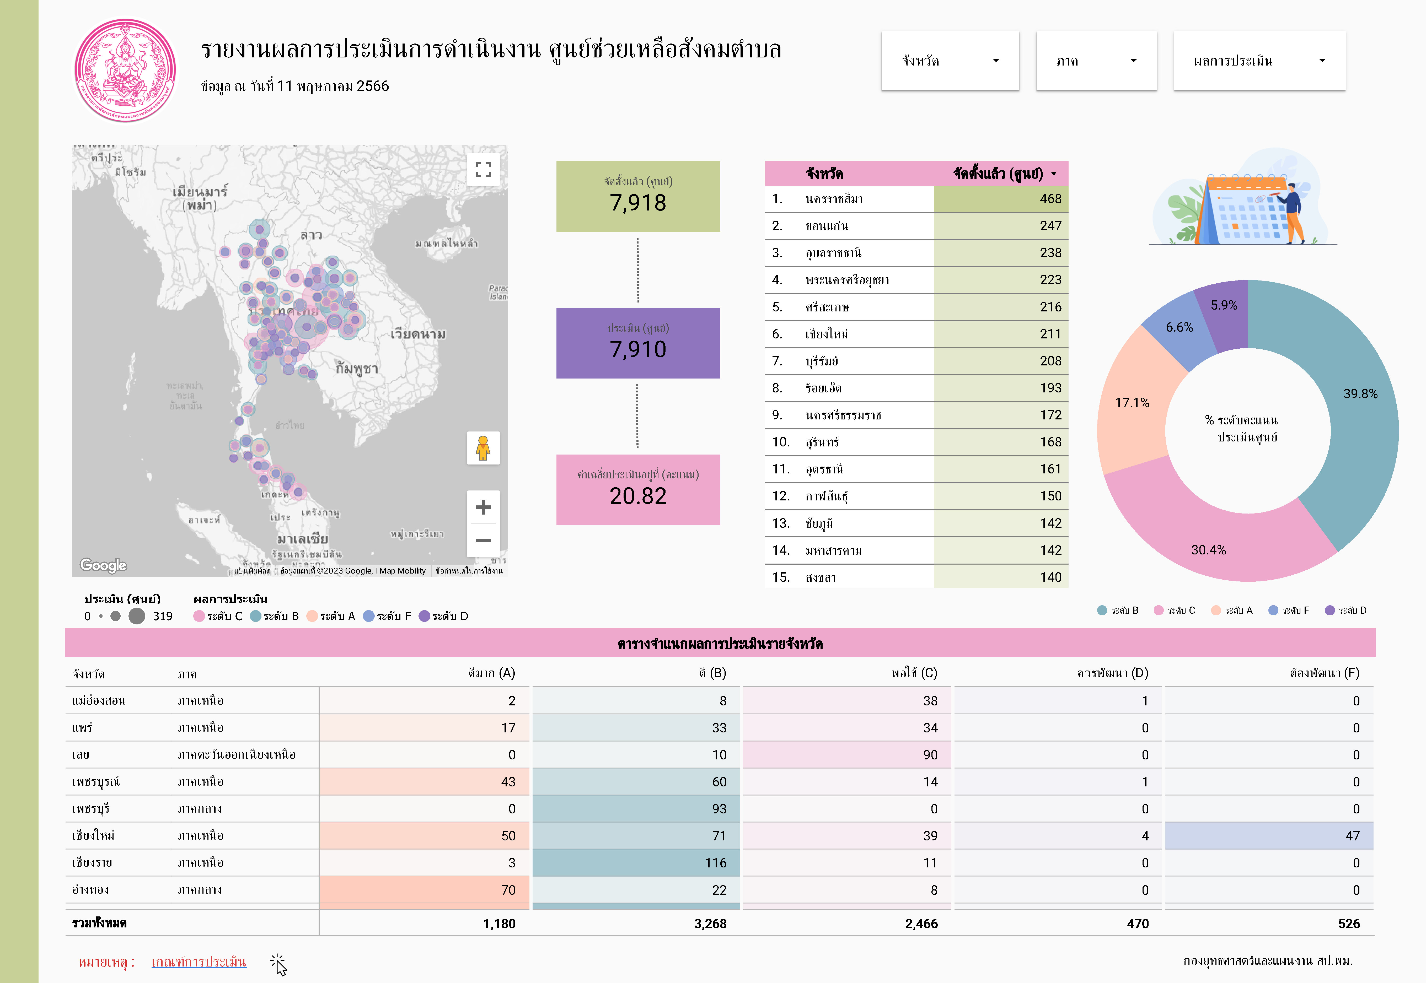The image size is (1426, 983).
Task: Click แม่ฮ่องสอน in the province table
Action: (99, 700)
